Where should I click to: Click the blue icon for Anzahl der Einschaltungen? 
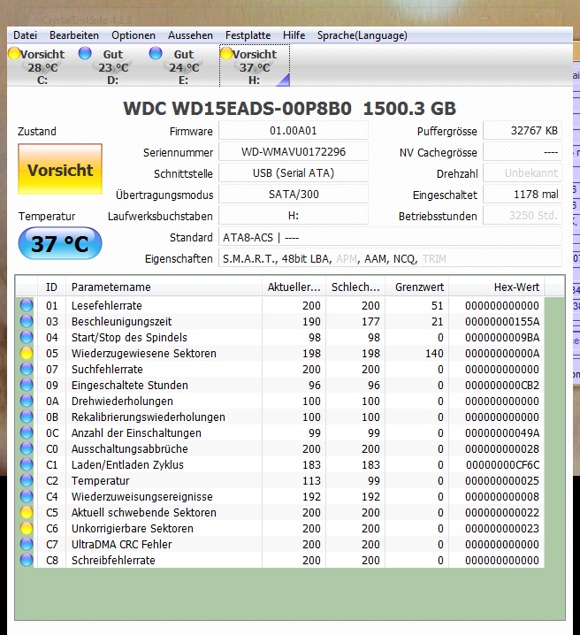tap(27, 432)
